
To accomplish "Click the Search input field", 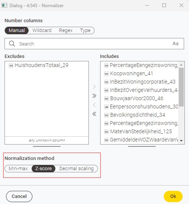I will (94, 44).
